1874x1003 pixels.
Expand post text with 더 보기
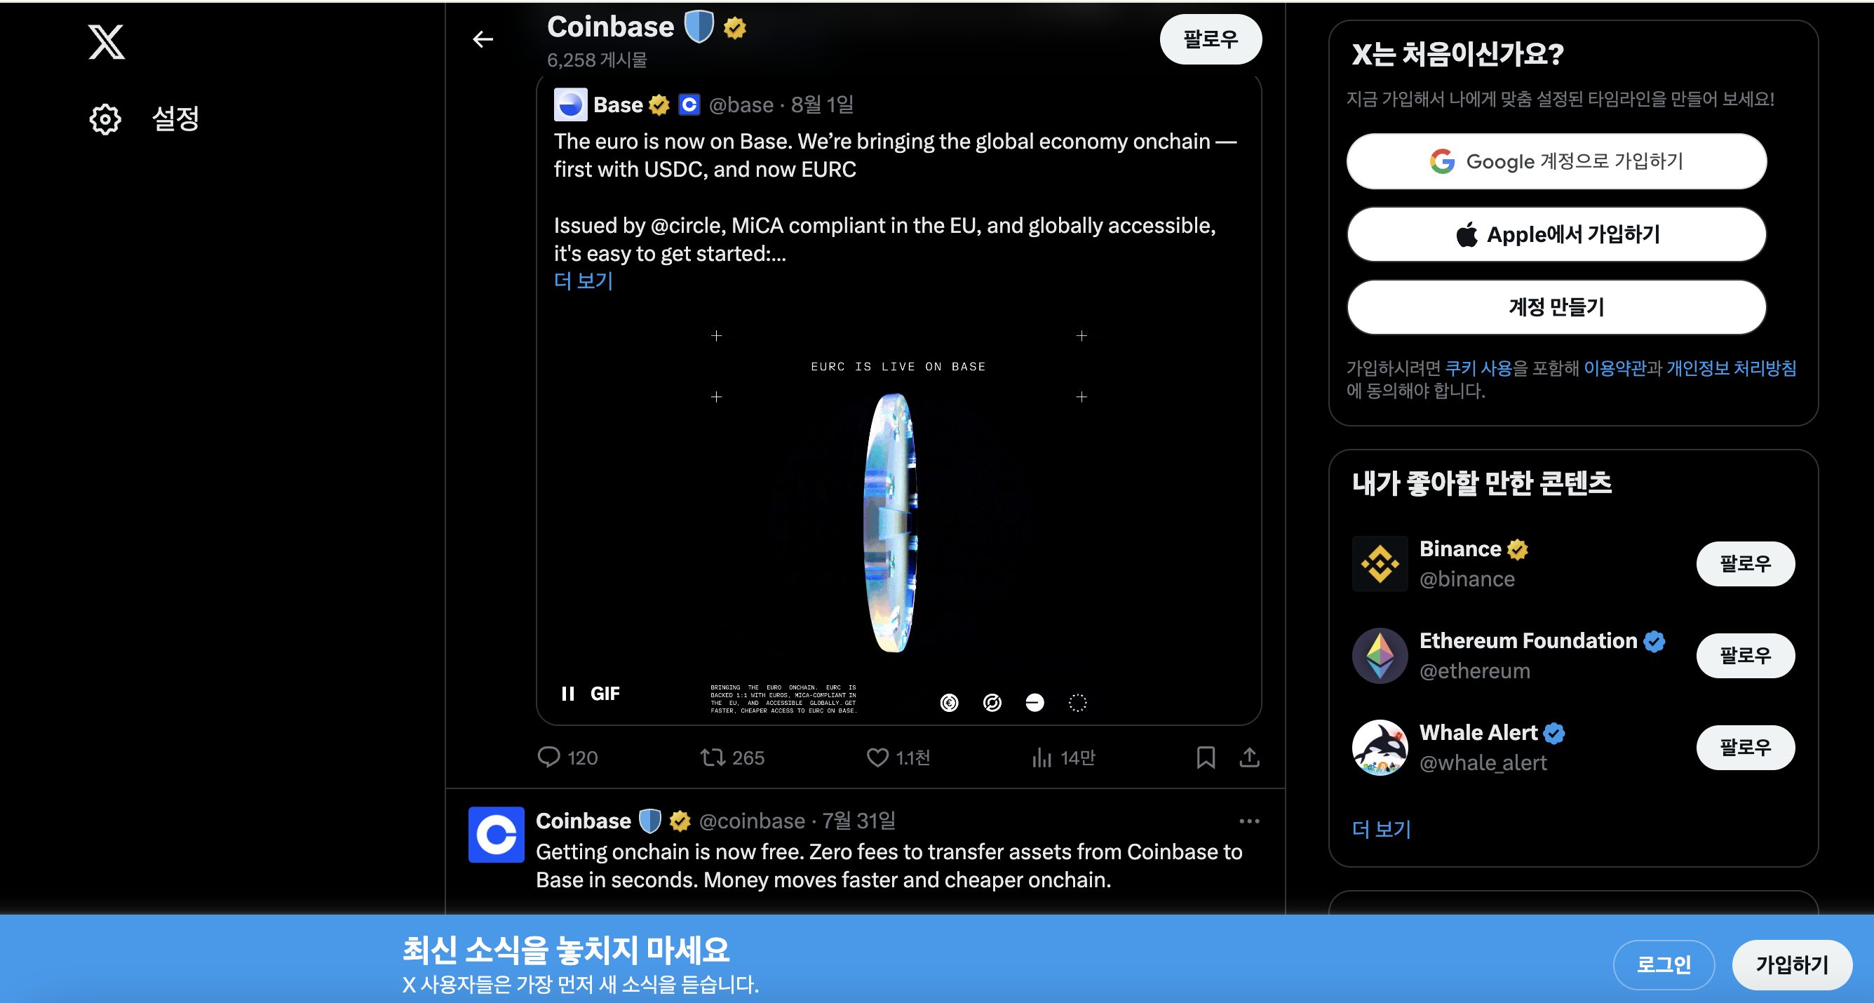point(584,281)
